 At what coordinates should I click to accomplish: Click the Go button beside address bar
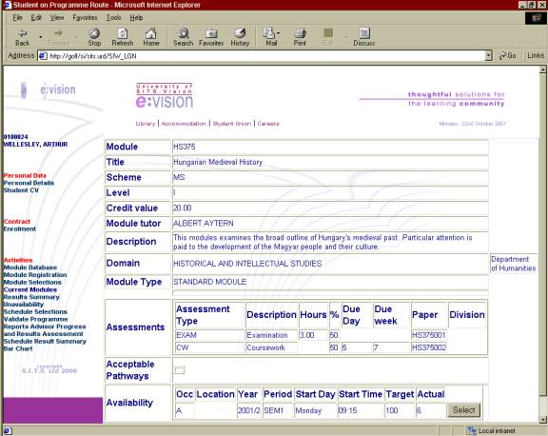[507, 55]
